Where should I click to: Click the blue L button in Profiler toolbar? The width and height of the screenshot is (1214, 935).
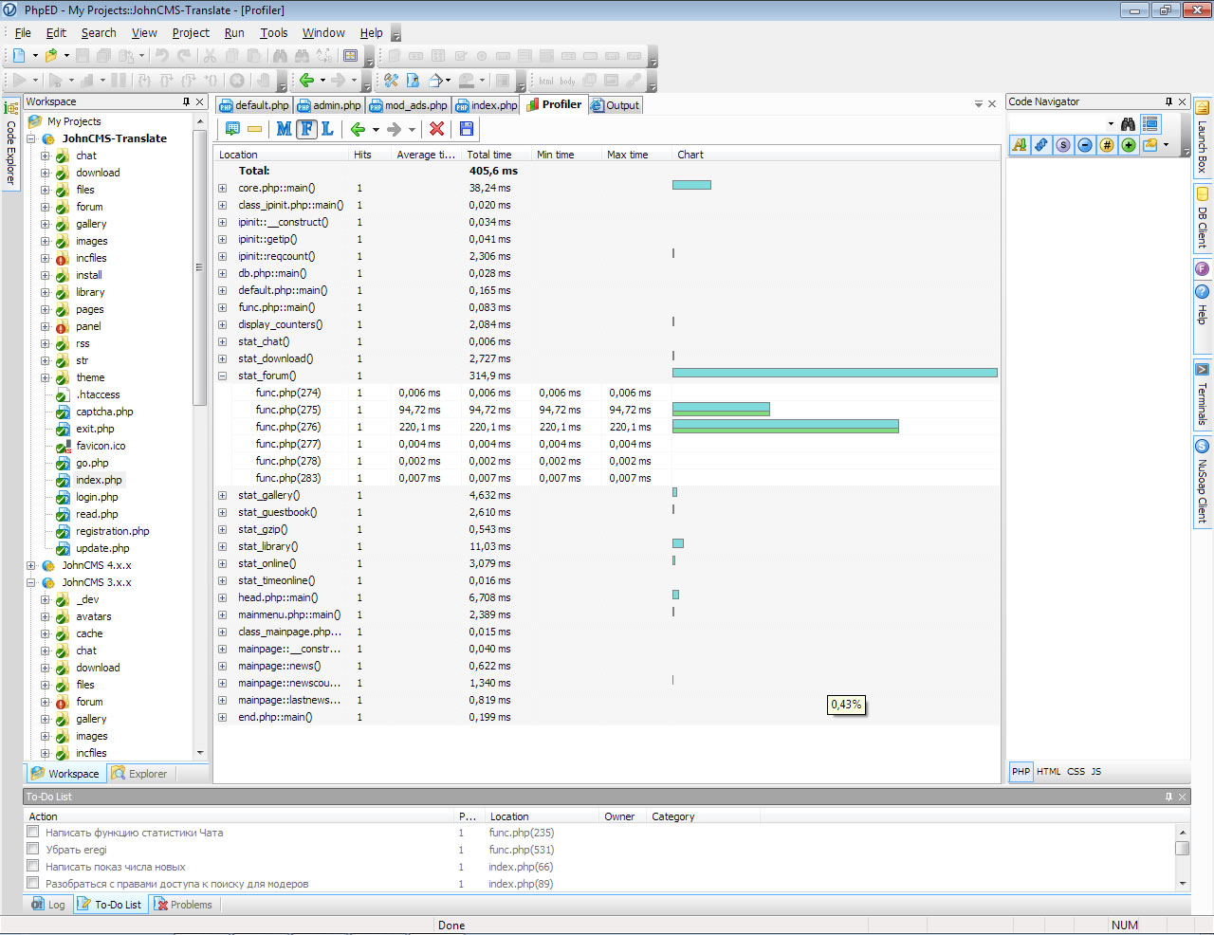[327, 129]
